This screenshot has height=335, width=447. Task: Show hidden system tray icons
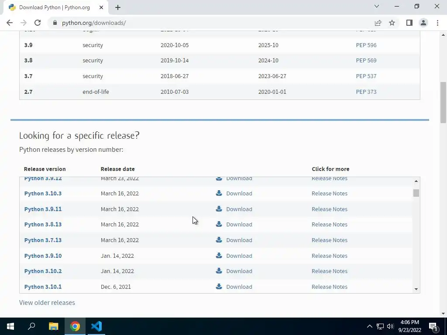[369, 326]
